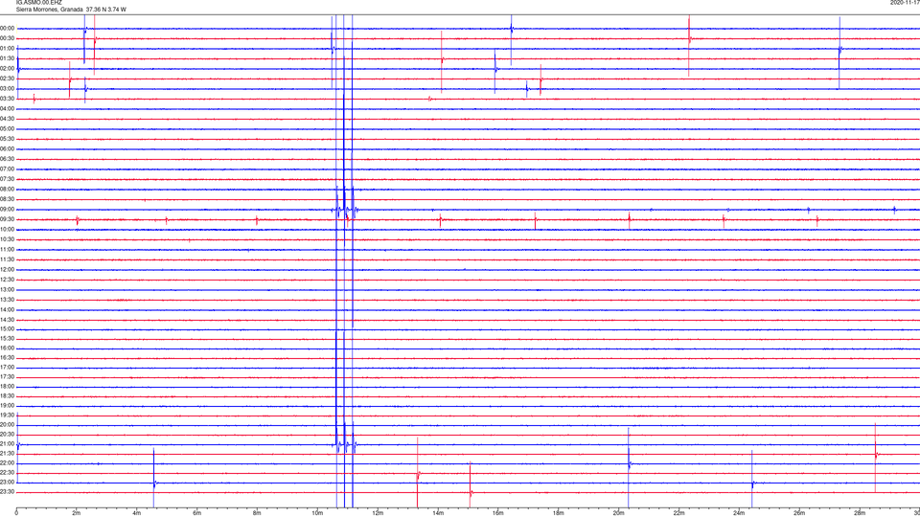
Task: Click the 16:00 time label
Action: [x=8, y=348]
